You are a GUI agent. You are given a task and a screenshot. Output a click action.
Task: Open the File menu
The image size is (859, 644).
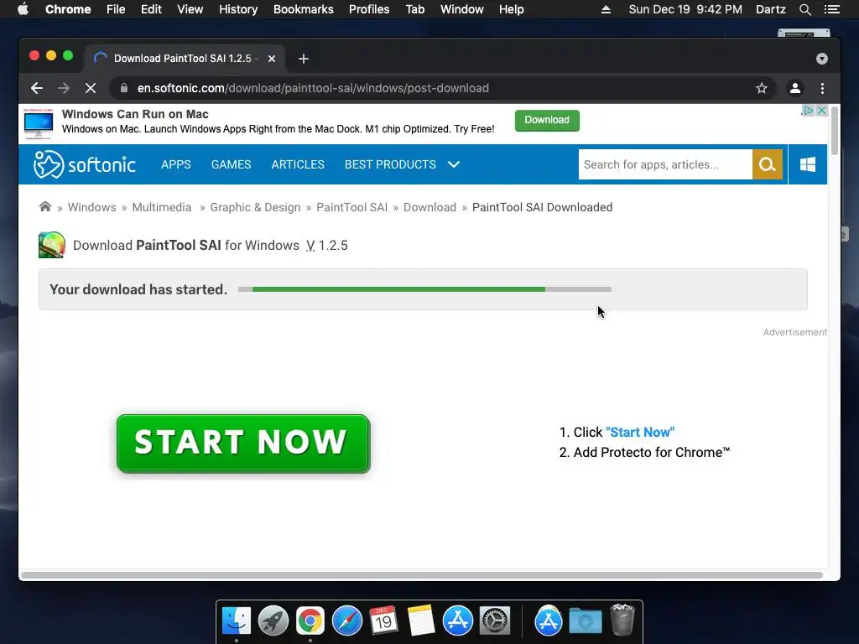[116, 9]
